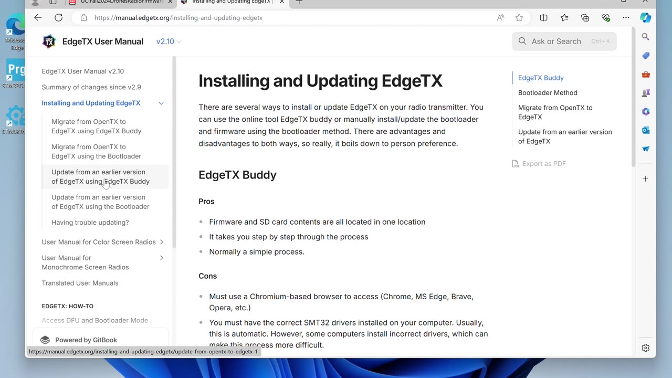Viewport: 672px width, 378px height.
Task: Click EDGETX: HOW-TO sidebar section label
Action: [x=67, y=306]
